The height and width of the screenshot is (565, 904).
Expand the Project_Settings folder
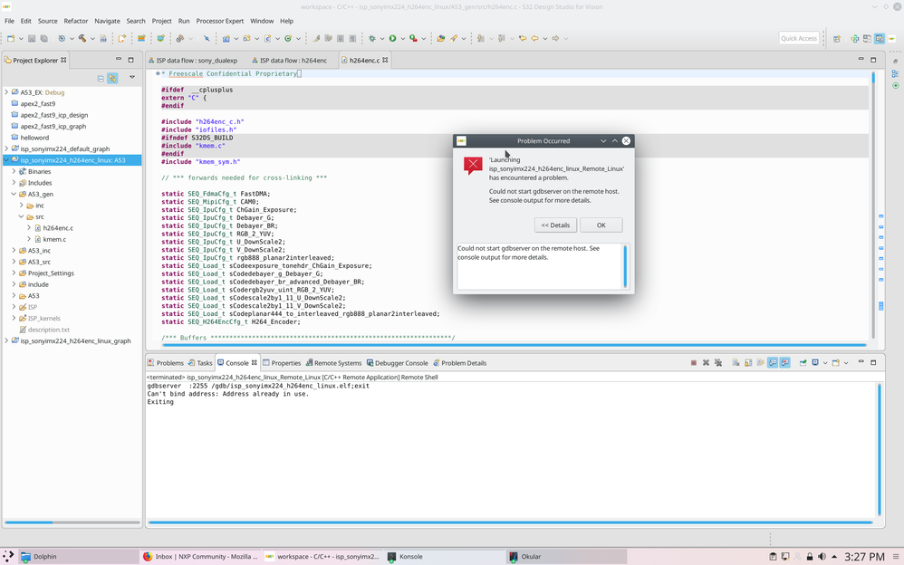pyautogui.click(x=14, y=273)
